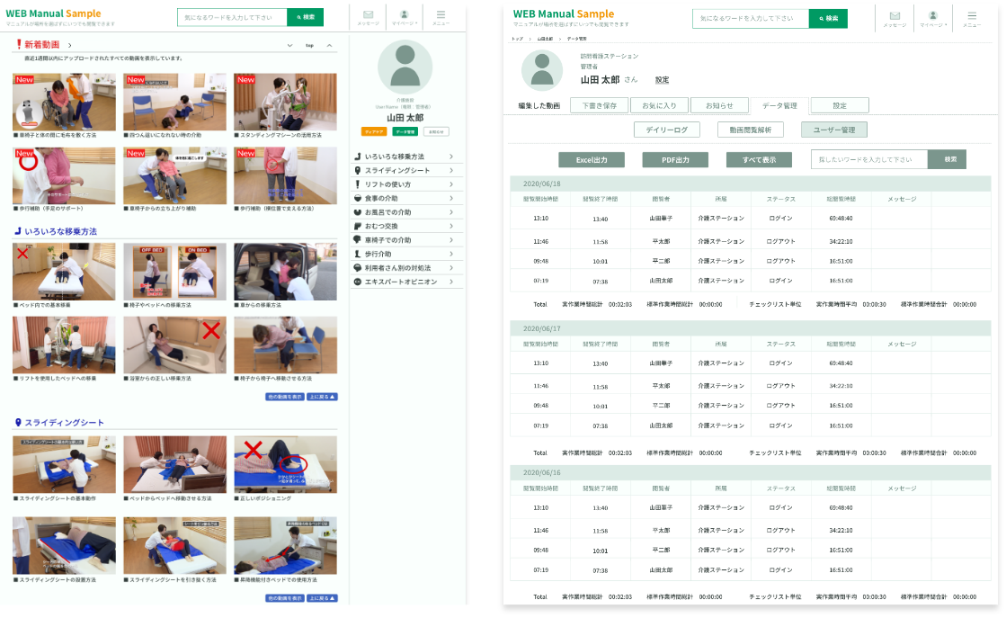This screenshot has width=1006, height=618.
Task: Click the マイページ user icon in right header
Action: tap(932, 17)
